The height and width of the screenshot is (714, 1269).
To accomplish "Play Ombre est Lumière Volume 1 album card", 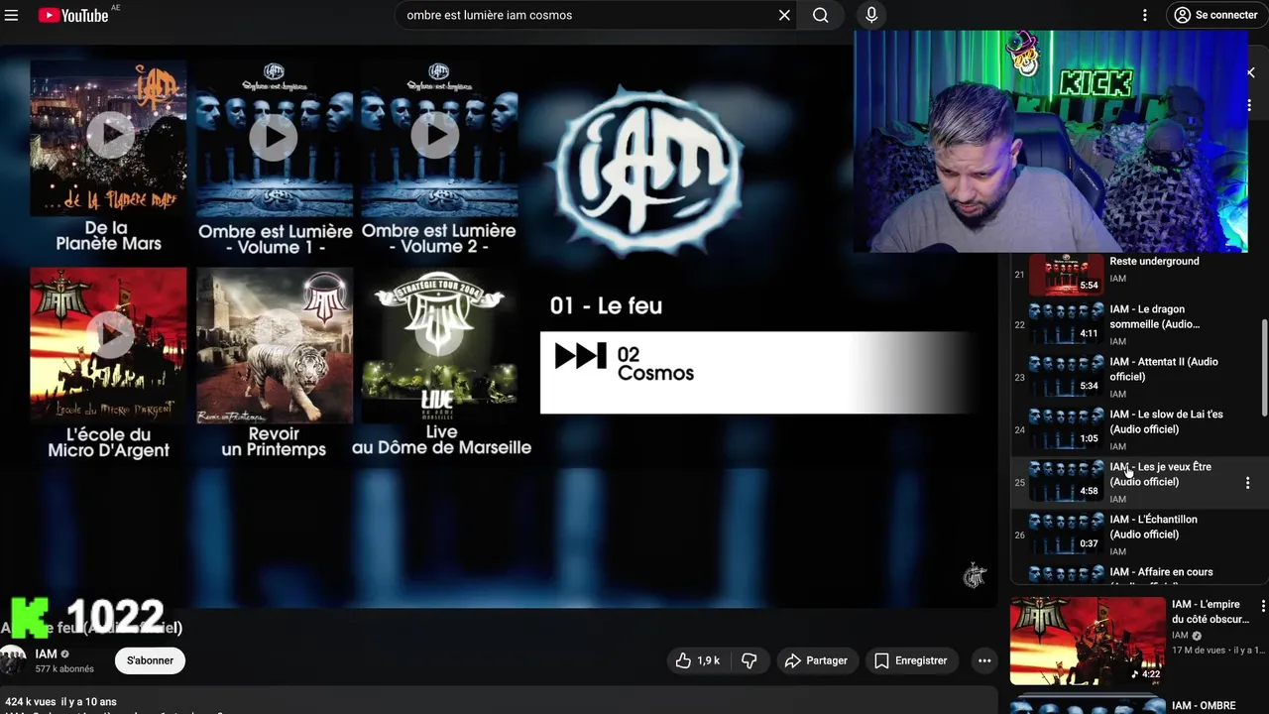I will click(x=275, y=157).
